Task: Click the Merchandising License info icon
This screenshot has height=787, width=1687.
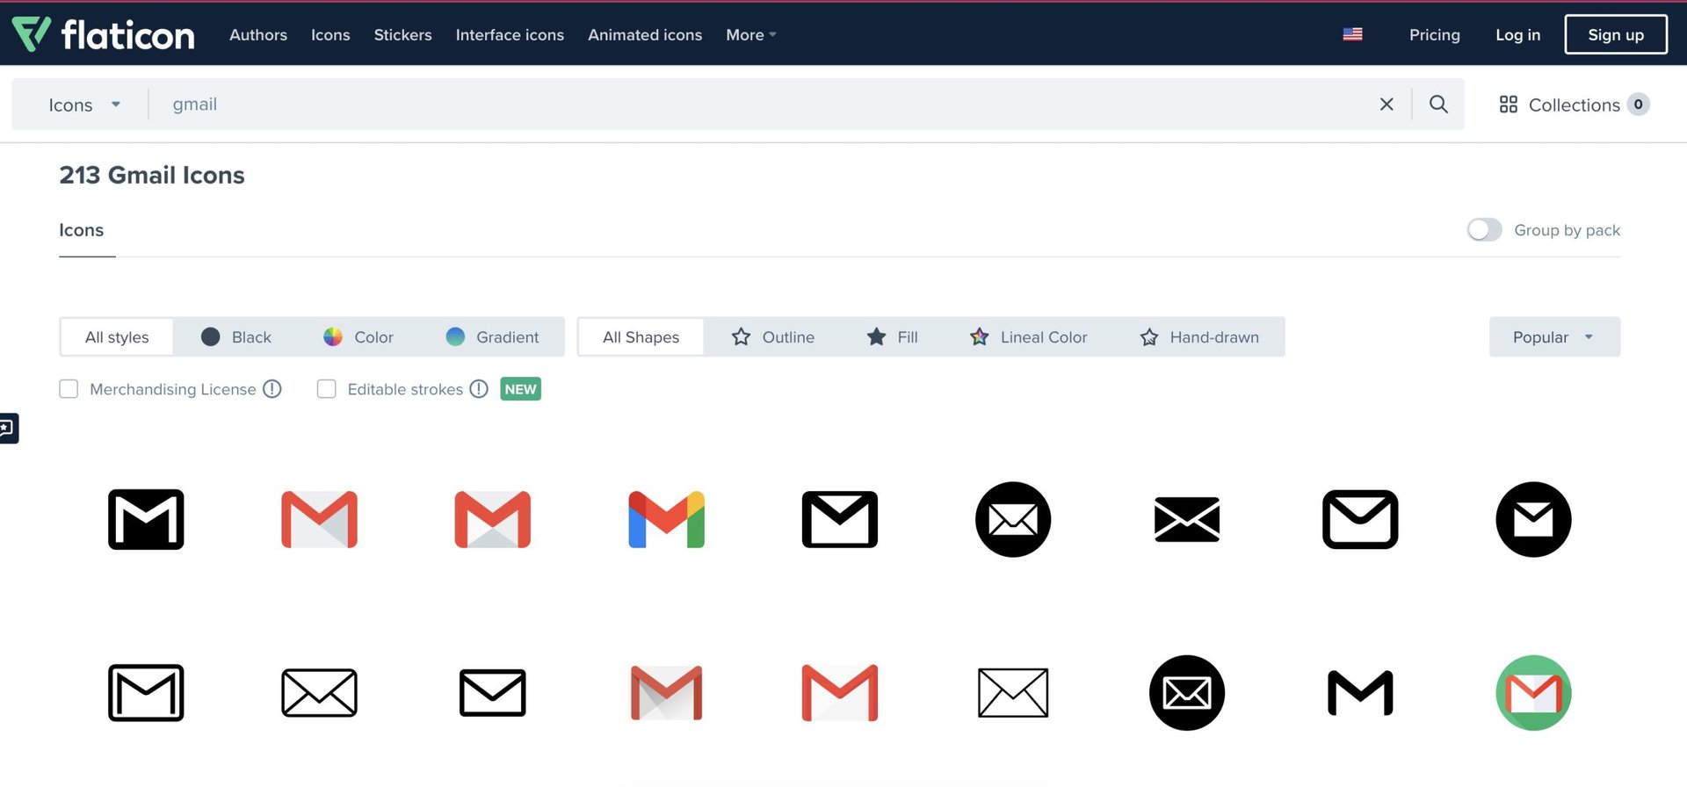Action: tap(272, 388)
